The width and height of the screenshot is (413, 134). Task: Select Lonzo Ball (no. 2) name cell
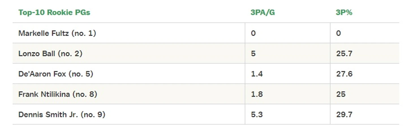[129, 53]
